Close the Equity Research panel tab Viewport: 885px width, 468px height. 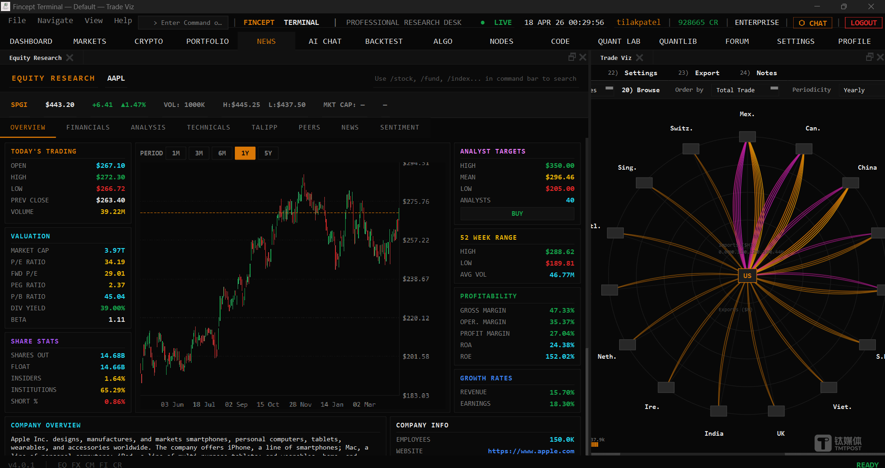tap(70, 58)
